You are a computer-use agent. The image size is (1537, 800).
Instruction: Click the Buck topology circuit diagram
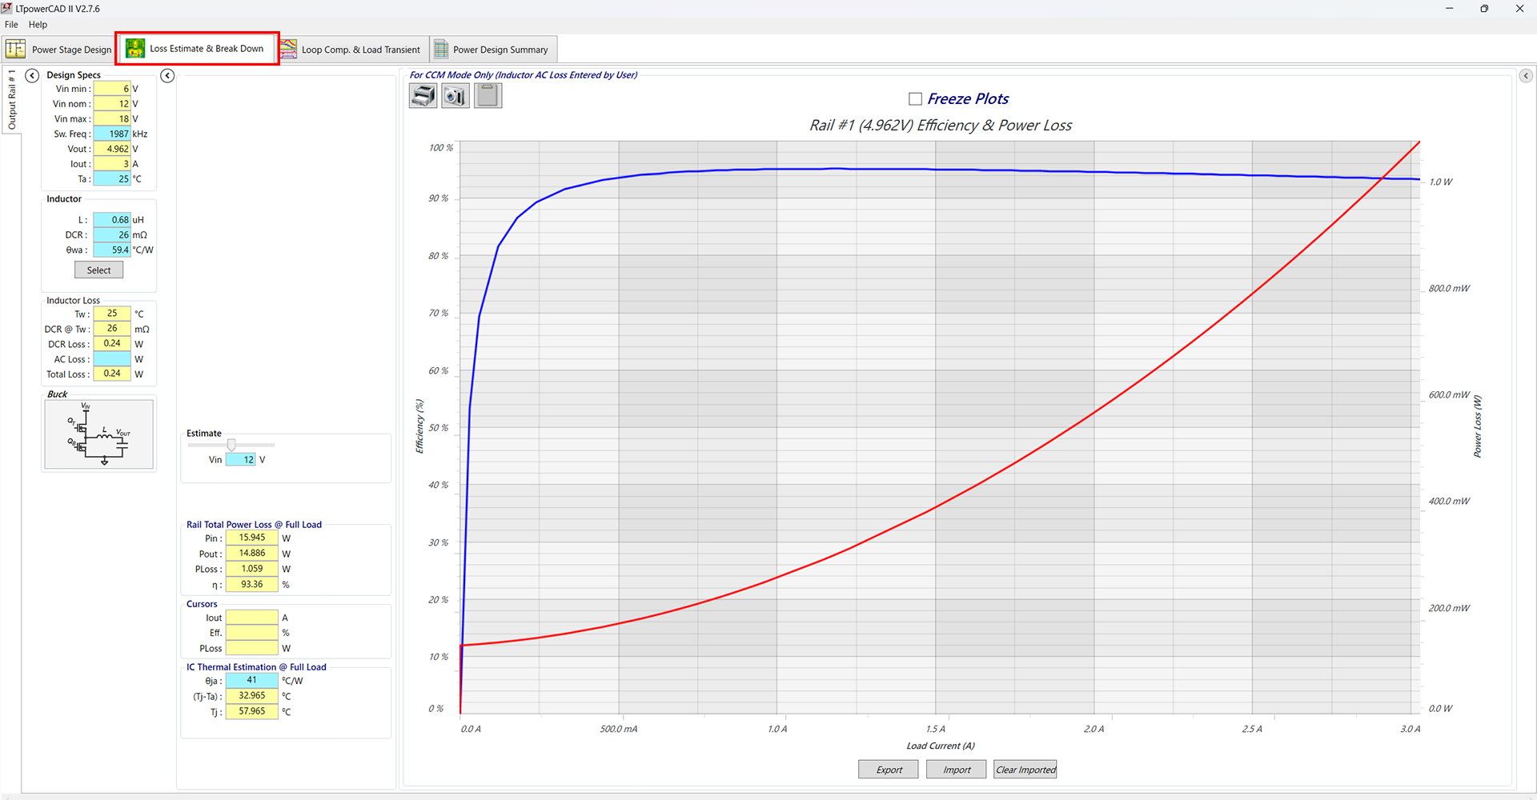point(99,434)
